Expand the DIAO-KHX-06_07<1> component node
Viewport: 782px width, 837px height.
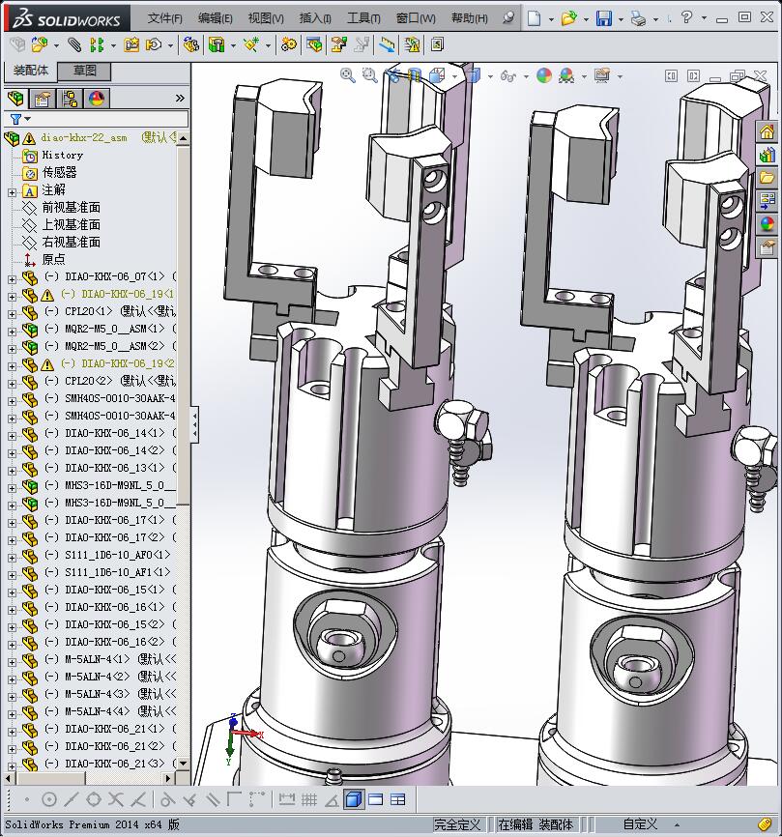tap(12, 277)
